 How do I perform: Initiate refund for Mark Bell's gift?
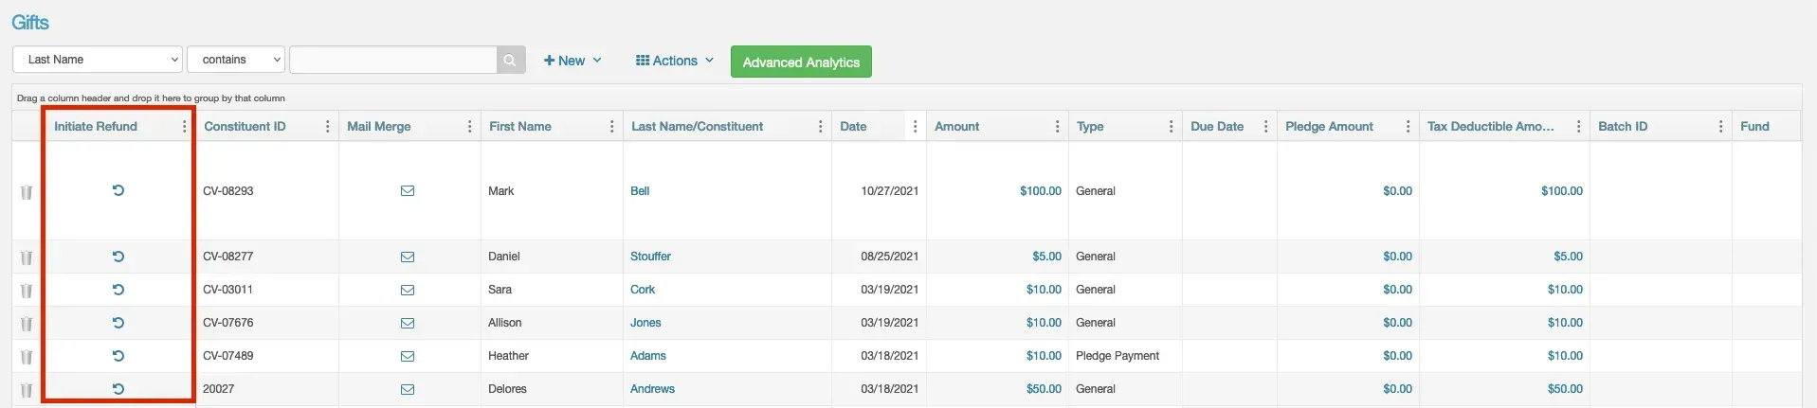tap(118, 190)
